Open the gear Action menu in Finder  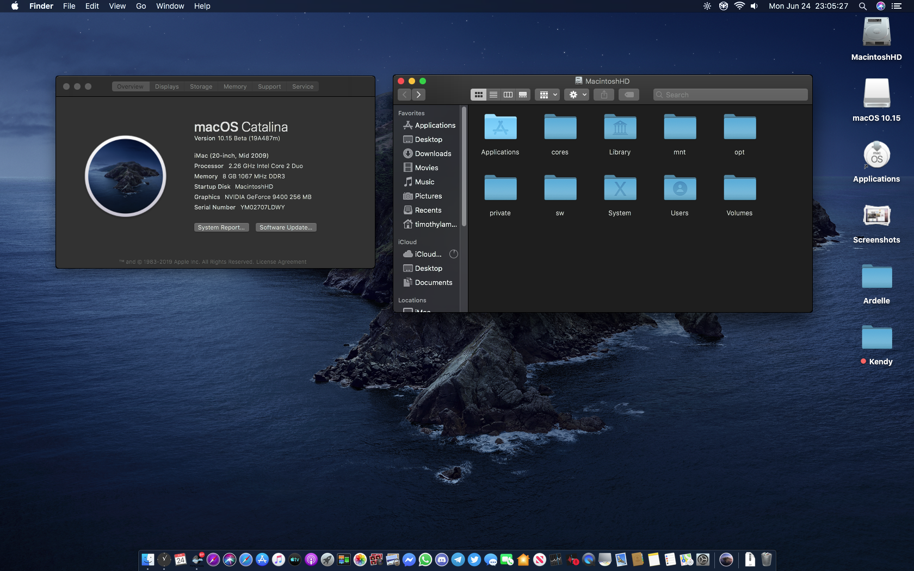(577, 95)
